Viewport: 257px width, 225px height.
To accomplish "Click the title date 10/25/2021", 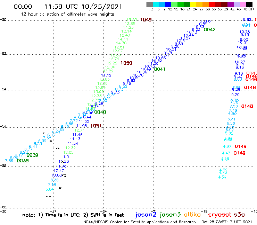I will click(102, 7).
